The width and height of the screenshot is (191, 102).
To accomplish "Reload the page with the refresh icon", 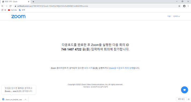I will [10, 6].
